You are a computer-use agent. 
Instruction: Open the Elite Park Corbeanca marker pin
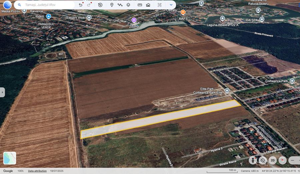click(227, 90)
